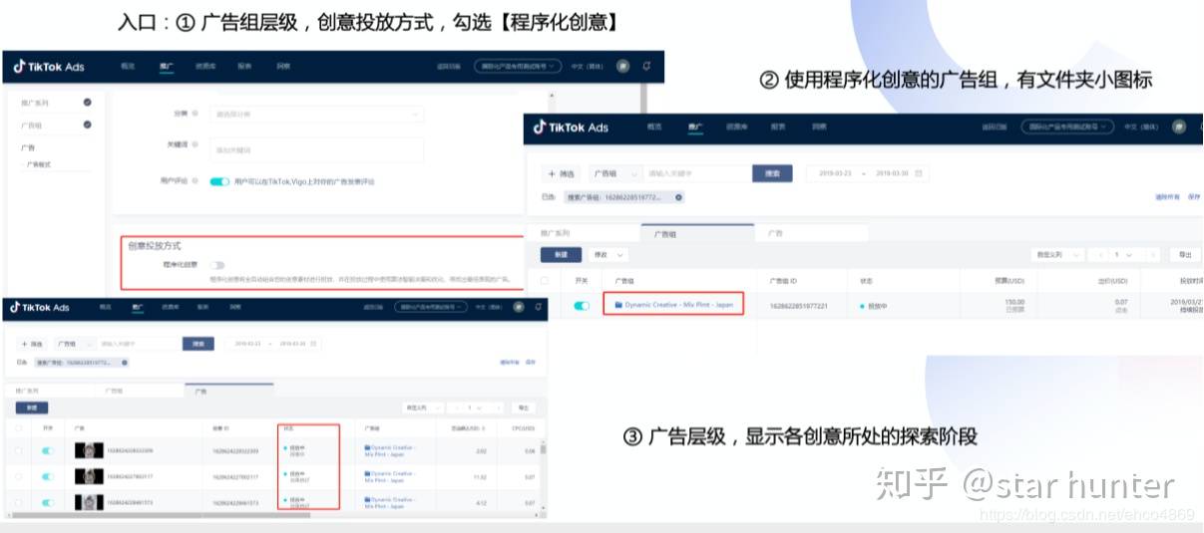This screenshot has height=533, width=1204.
Task: Click TikTok Ads logo in top-left window
Action: click(x=49, y=67)
